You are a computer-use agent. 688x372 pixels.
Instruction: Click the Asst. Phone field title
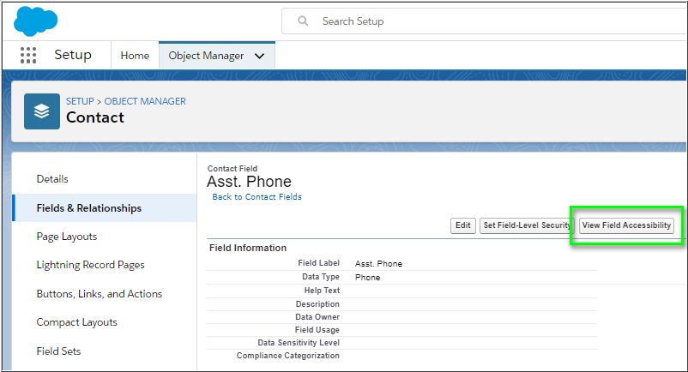point(250,182)
